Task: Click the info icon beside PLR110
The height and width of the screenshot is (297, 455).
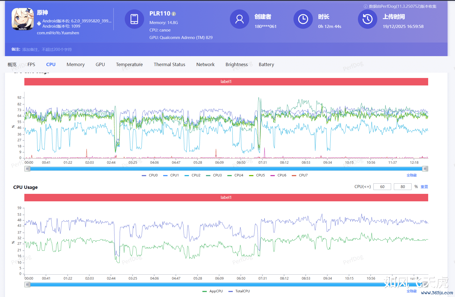Action: (x=174, y=14)
